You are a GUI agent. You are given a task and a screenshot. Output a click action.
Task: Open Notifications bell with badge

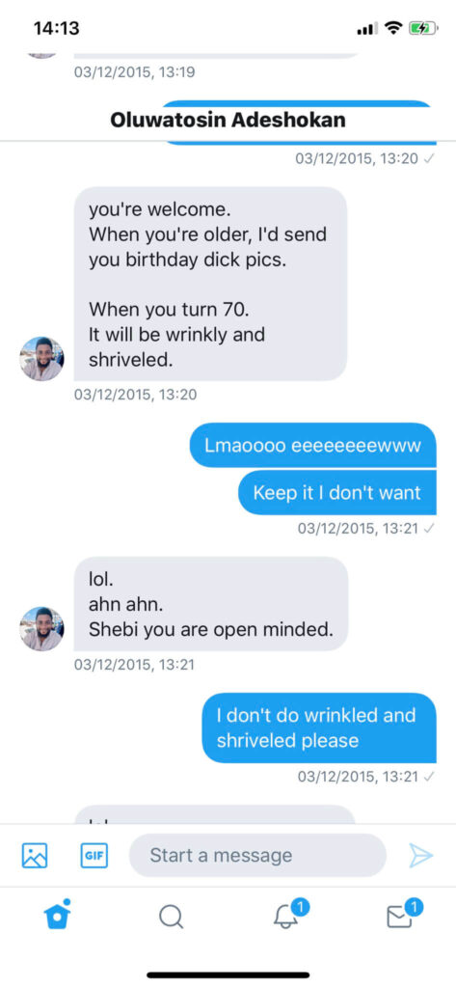pos(290,914)
